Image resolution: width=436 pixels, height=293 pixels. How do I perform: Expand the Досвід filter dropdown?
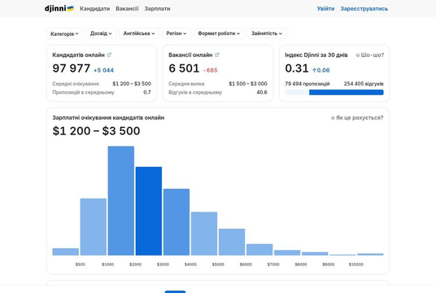pos(101,33)
